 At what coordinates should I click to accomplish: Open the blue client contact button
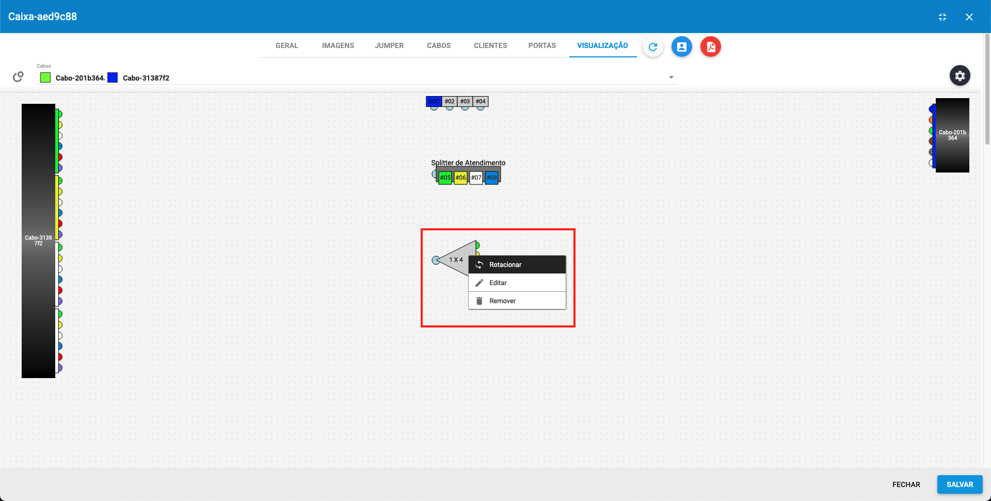click(682, 47)
